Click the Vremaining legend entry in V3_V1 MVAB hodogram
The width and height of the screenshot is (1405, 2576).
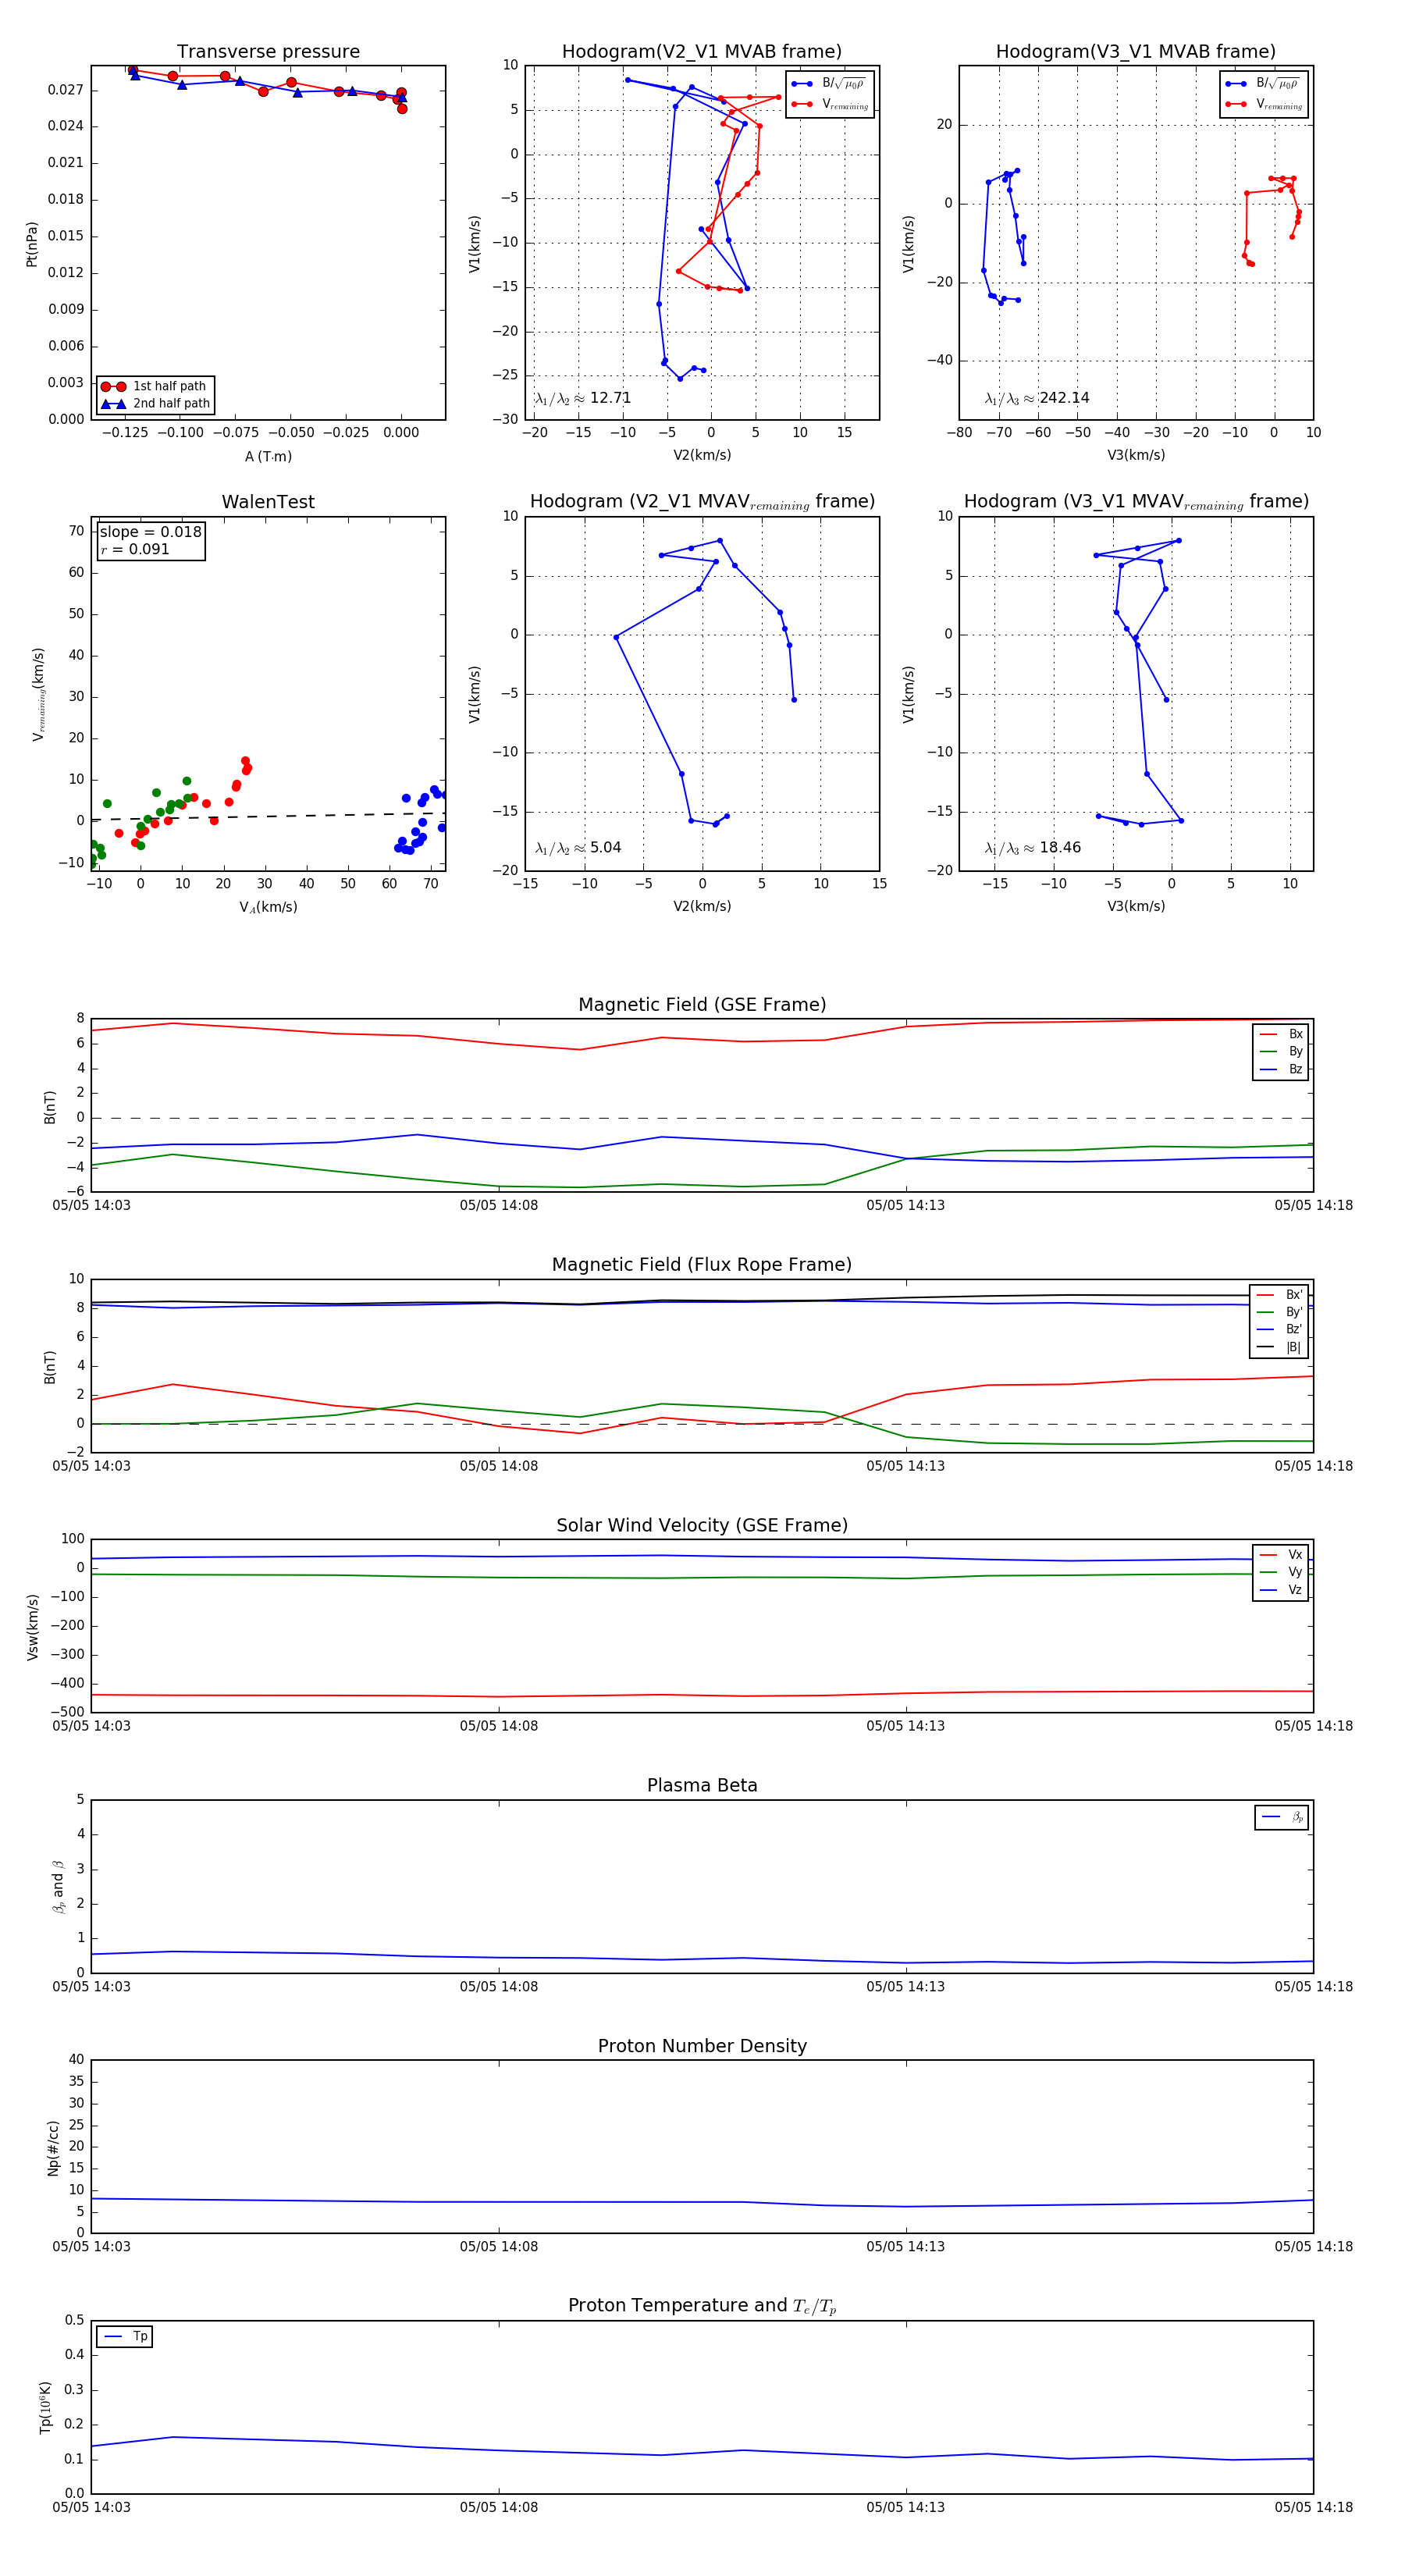1263,104
